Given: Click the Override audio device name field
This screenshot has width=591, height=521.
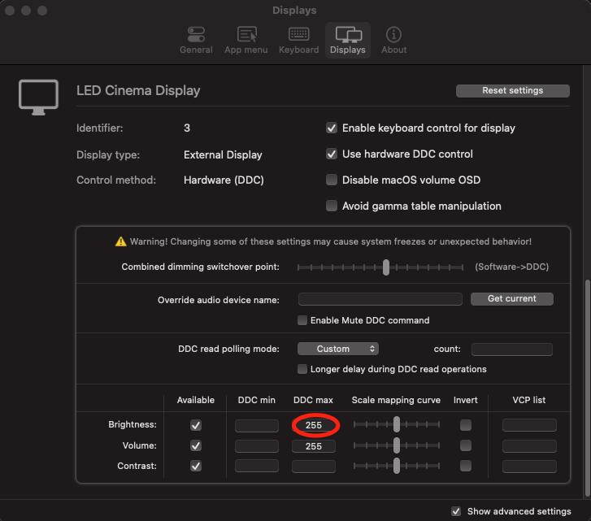Looking at the screenshot, I should pyautogui.click(x=380, y=299).
